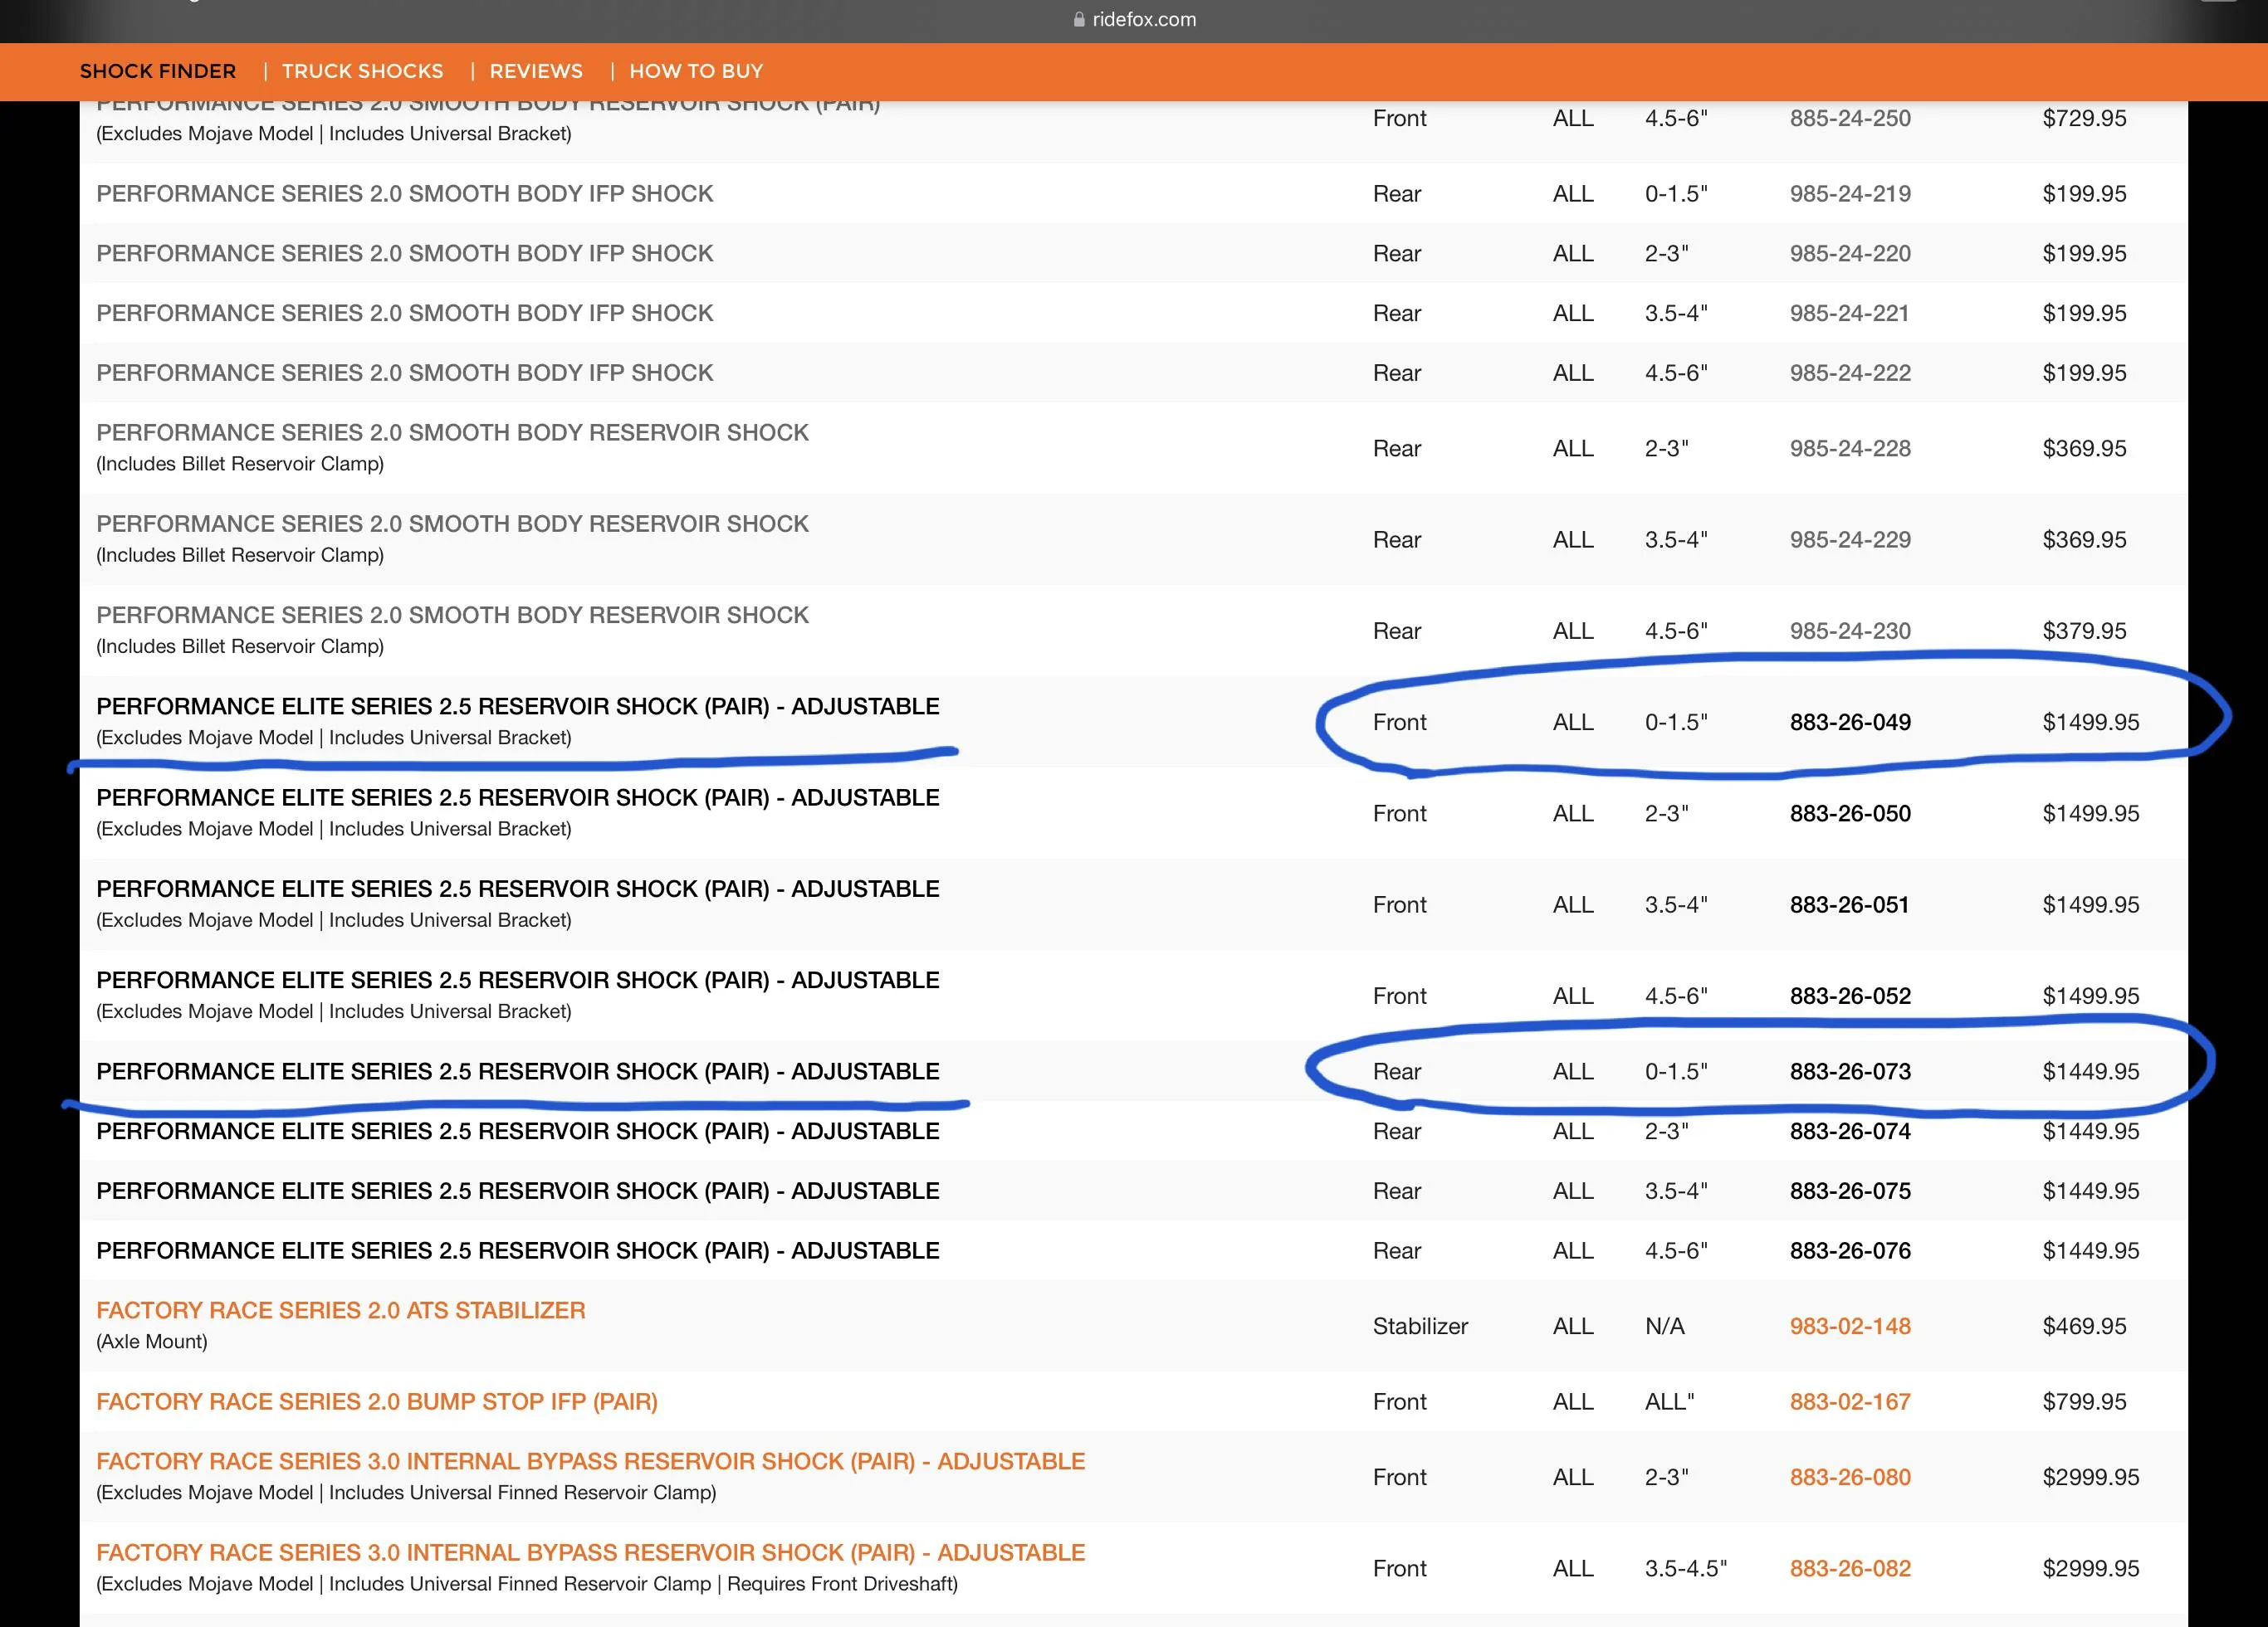
Task: Click the lock icon beside ridefox.com
Action: coord(1079,19)
